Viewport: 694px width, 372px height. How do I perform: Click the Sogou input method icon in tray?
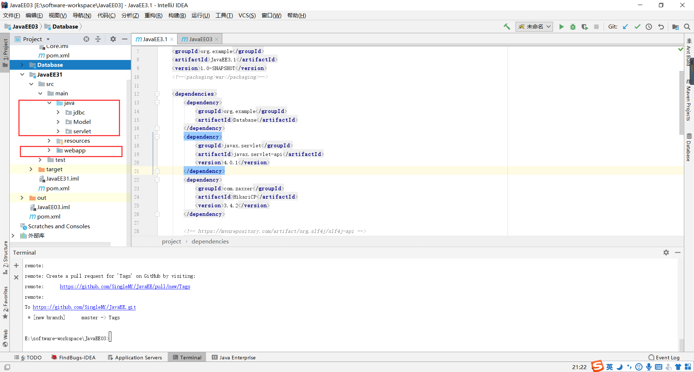click(597, 366)
